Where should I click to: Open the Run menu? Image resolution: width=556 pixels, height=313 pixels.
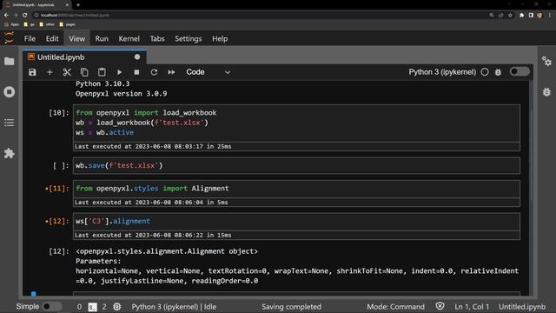point(102,38)
